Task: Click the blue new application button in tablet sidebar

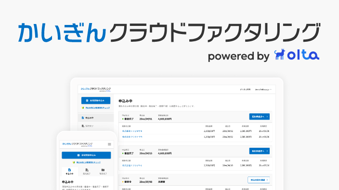Action: point(96,101)
